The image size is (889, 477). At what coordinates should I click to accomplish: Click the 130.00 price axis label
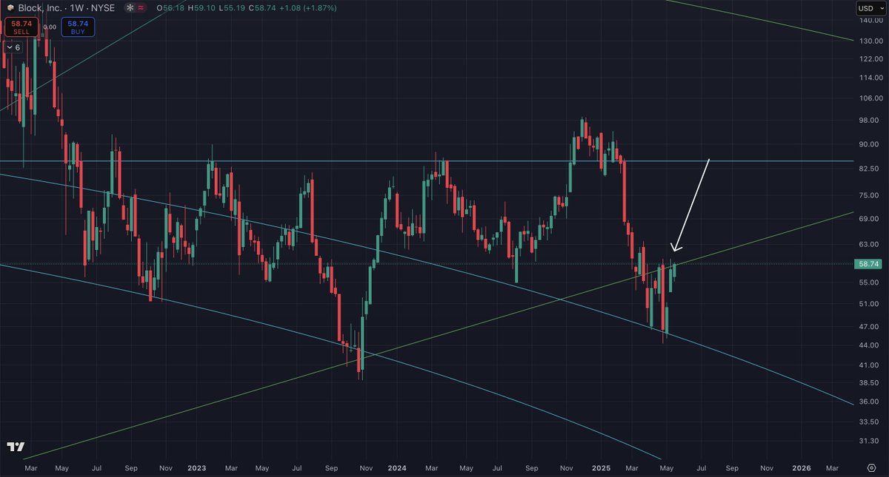click(870, 40)
